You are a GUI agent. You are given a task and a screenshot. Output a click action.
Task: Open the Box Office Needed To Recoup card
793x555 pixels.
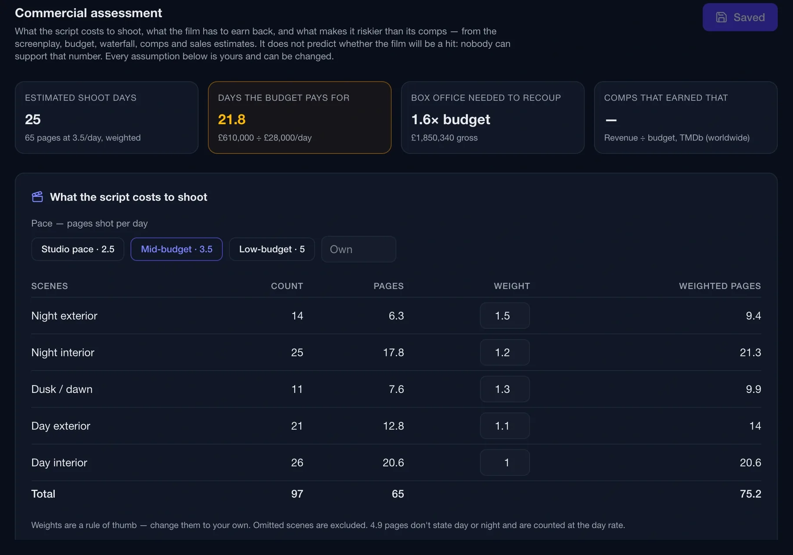[x=493, y=118]
